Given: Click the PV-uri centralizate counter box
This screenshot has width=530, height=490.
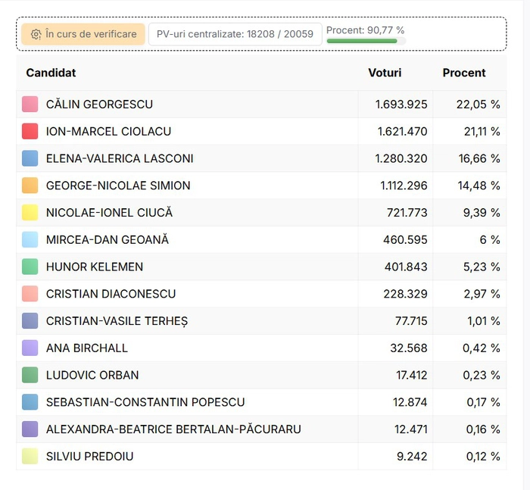Looking at the screenshot, I should pos(235,34).
